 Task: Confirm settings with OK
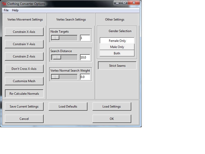[x=112, y=119]
